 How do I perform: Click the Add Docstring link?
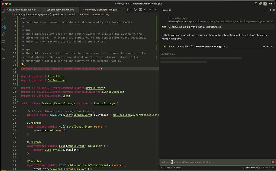pos(101,15)
